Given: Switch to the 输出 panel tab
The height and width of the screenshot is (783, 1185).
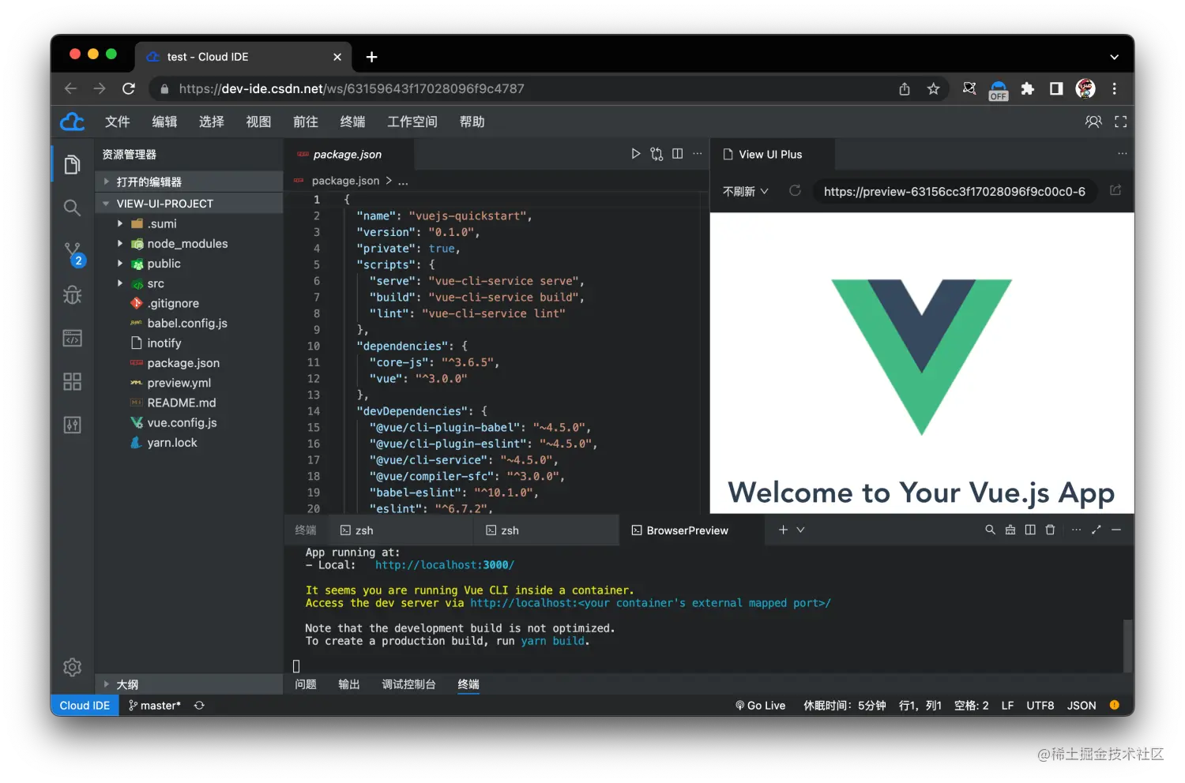Looking at the screenshot, I should click(349, 684).
